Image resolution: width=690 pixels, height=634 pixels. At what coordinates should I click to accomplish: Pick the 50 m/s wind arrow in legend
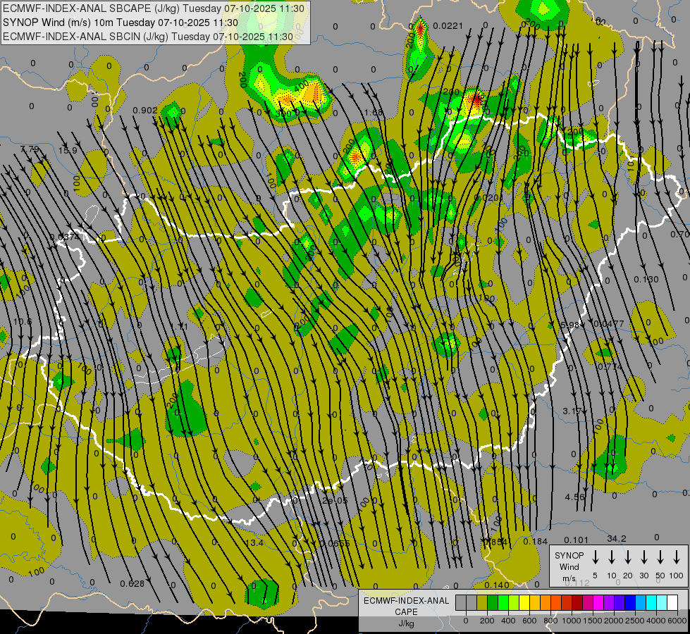point(660,557)
